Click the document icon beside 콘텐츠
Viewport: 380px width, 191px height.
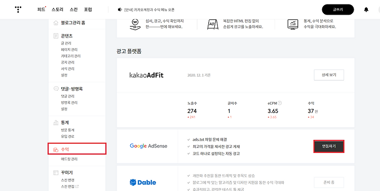coord(56,36)
